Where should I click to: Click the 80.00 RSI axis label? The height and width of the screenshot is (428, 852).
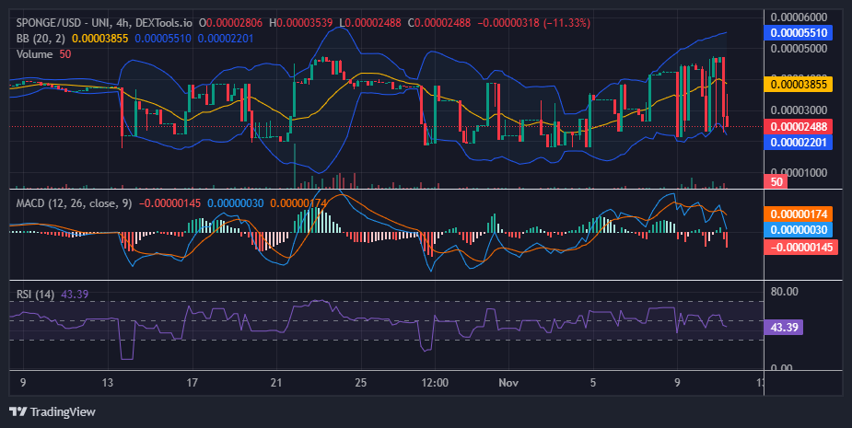[x=784, y=292]
